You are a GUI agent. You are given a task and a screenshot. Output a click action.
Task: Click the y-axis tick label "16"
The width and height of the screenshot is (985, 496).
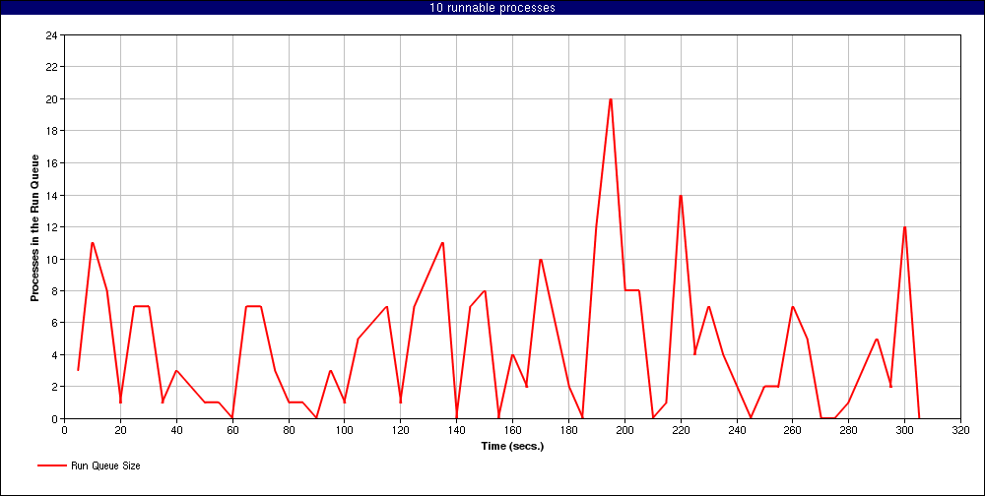tap(51, 163)
